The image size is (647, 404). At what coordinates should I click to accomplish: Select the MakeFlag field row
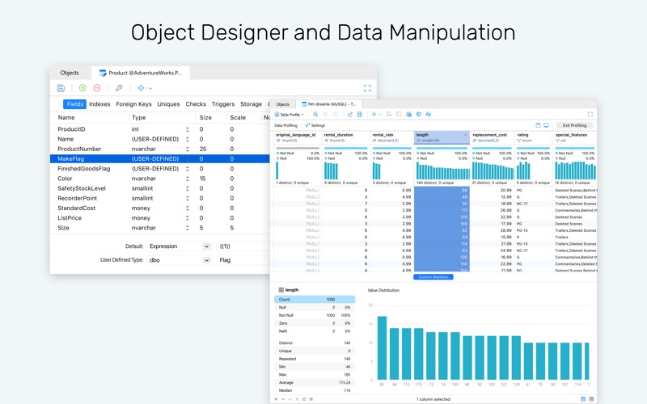coord(159,158)
